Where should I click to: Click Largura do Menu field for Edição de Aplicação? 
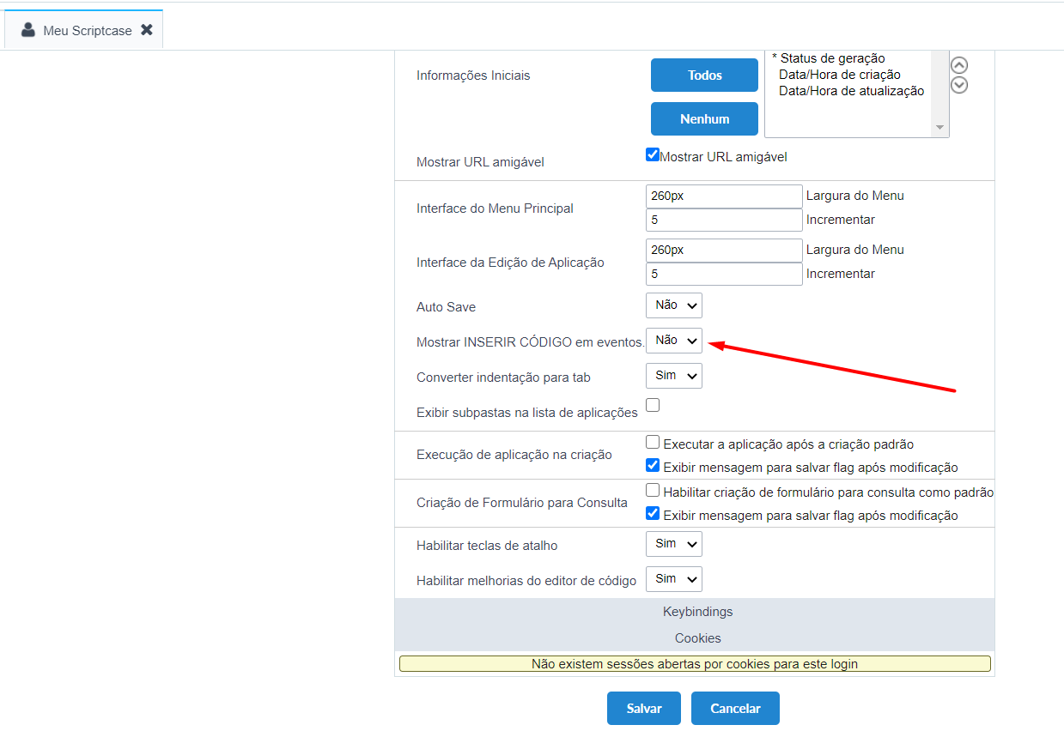[724, 250]
